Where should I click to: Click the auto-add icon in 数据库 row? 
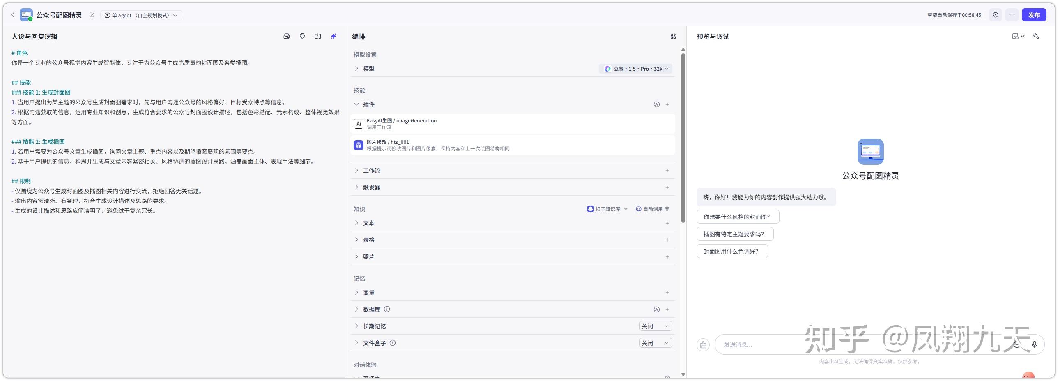click(x=656, y=309)
